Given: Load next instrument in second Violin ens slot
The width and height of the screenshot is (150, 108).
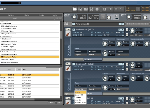Looking at the screenshot, I should [x=122, y=64].
